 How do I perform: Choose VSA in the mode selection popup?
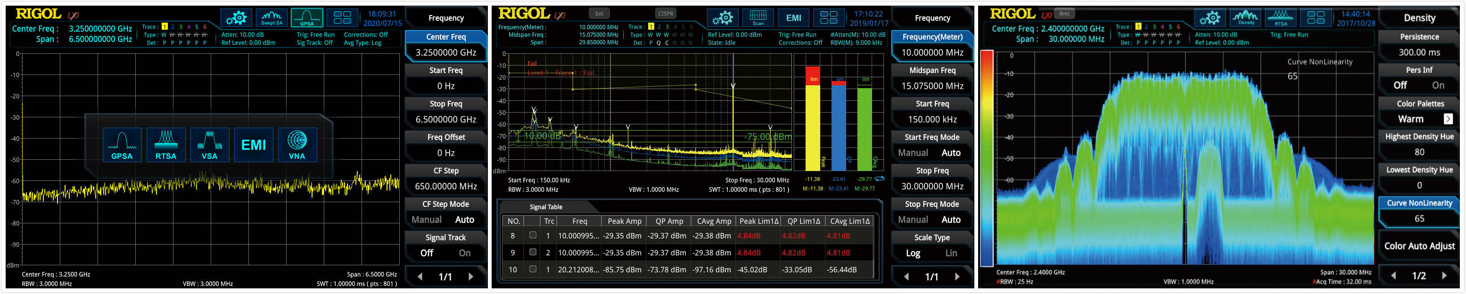[x=209, y=145]
